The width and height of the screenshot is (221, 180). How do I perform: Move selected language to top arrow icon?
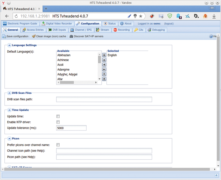pyautogui.click(x=104, y=55)
